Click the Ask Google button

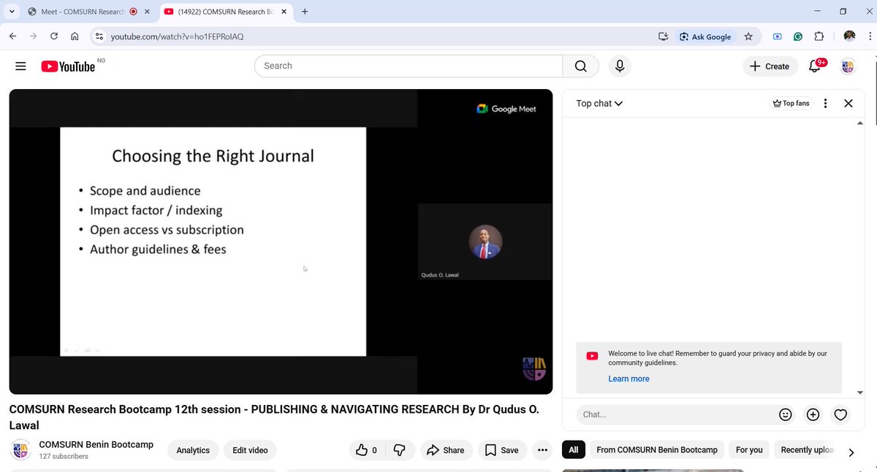coord(705,36)
